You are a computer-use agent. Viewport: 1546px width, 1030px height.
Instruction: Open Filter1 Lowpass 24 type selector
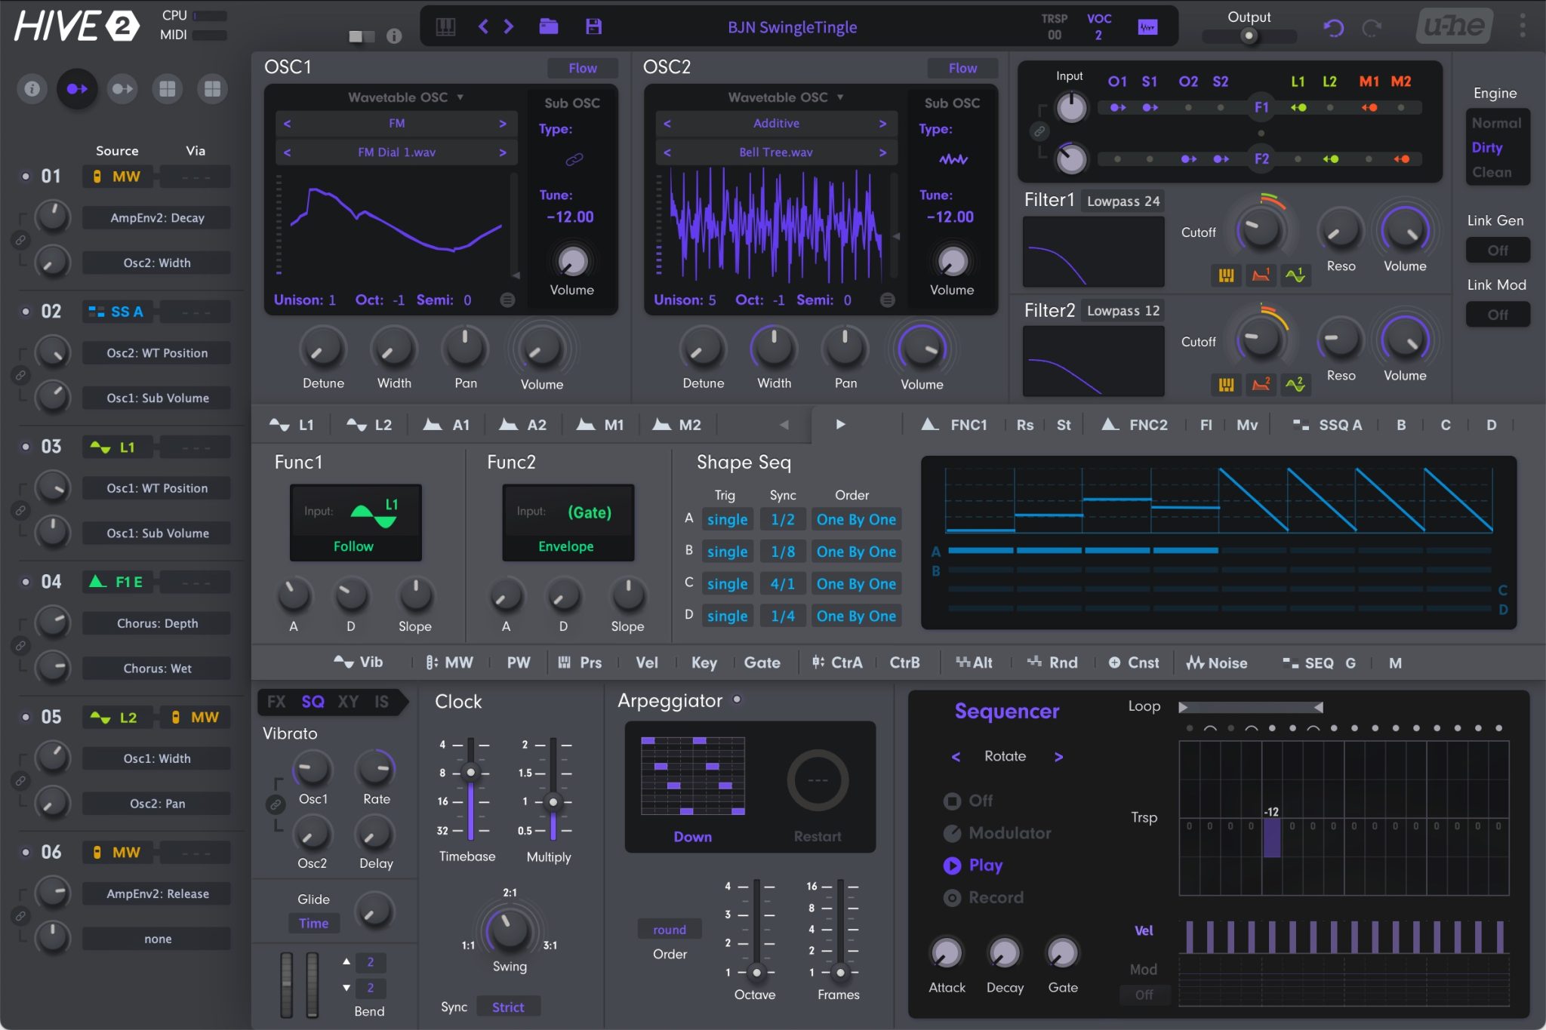(1123, 201)
